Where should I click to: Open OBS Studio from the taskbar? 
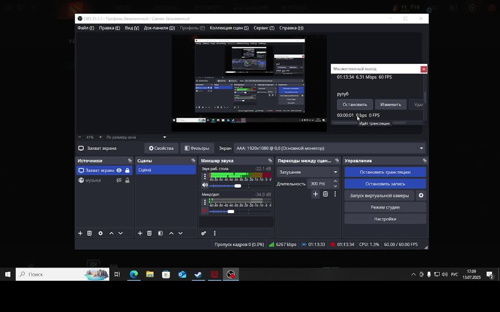pos(231,274)
